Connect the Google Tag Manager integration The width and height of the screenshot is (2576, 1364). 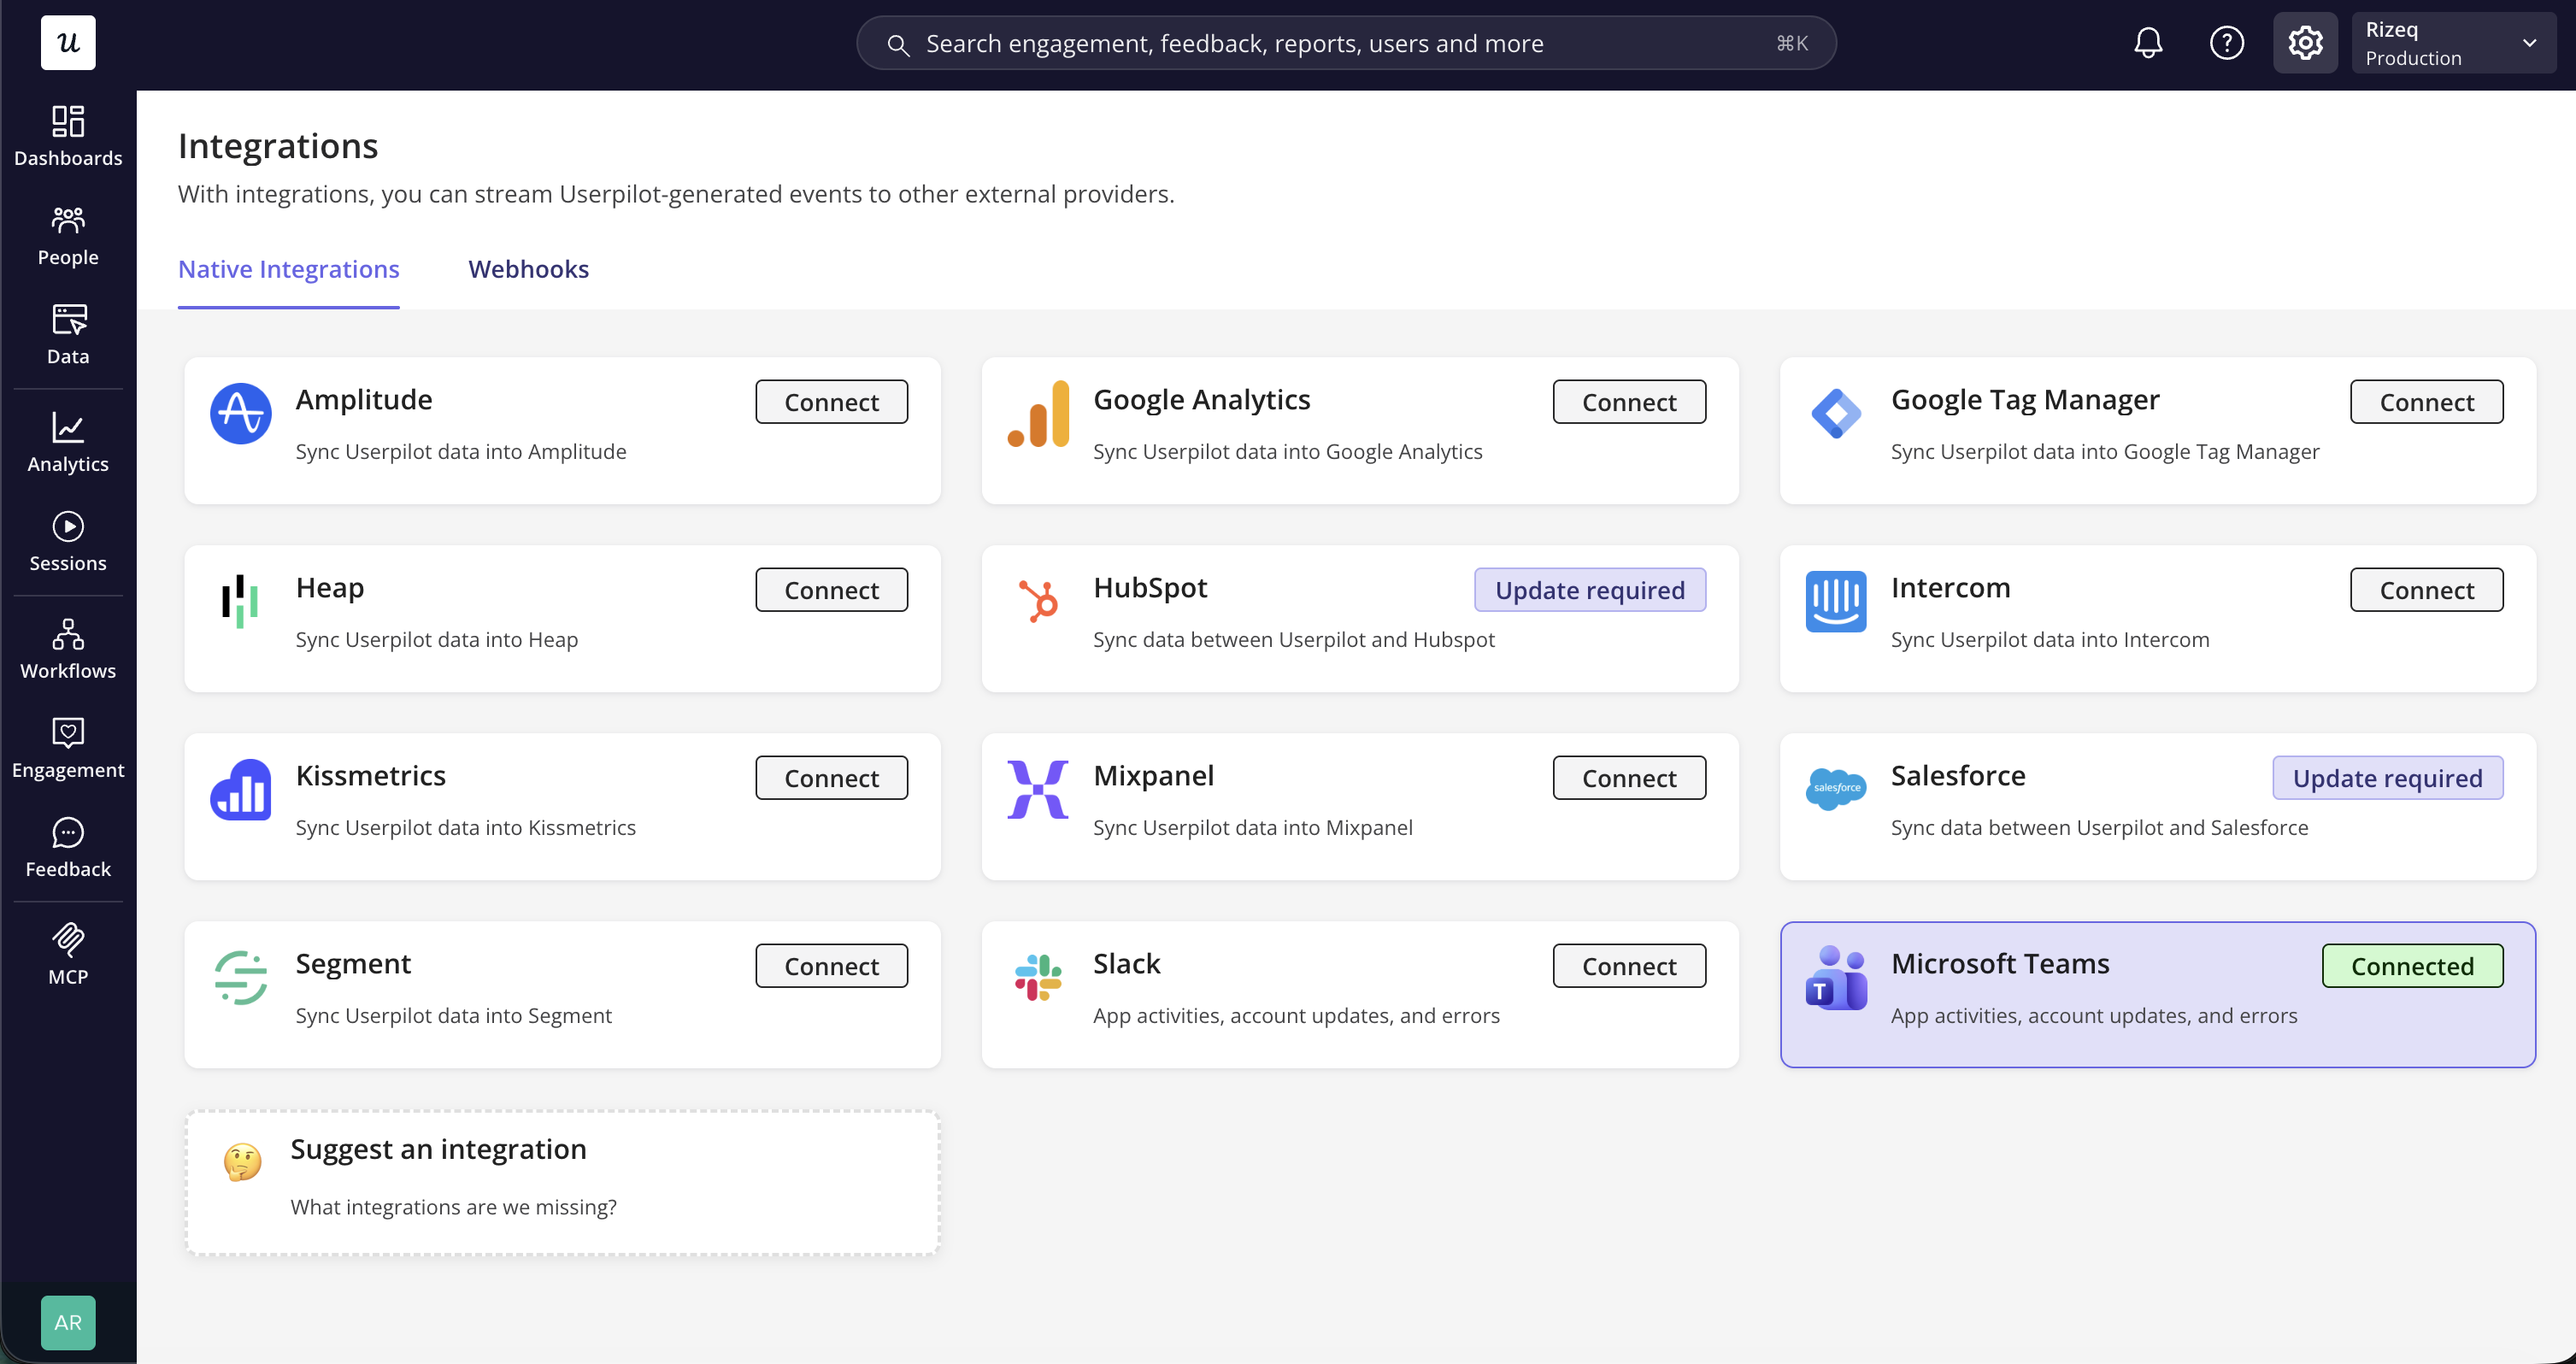tap(2426, 402)
